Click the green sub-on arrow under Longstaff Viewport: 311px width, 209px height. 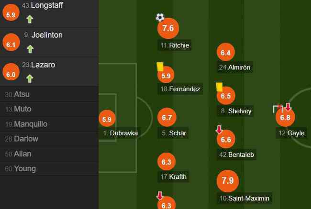click(x=30, y=19)
